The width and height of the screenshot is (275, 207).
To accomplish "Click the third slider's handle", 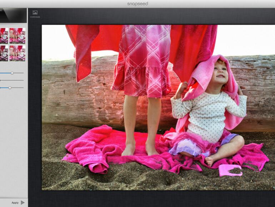I will [x=10, y=87].
